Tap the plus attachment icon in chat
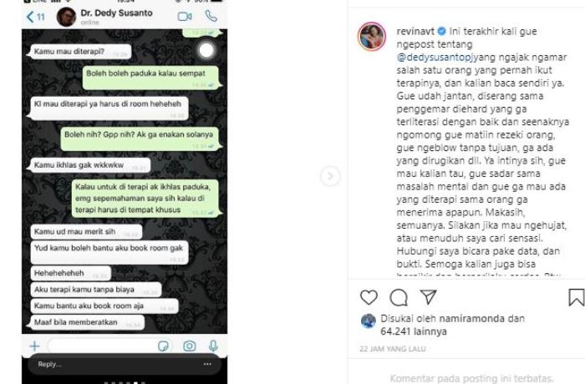 pos(34,346)
